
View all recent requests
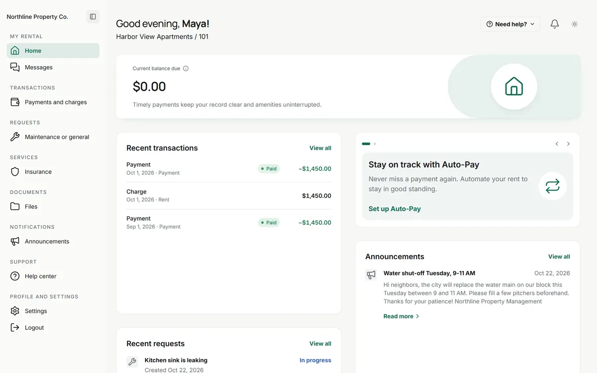click(320, 344)
